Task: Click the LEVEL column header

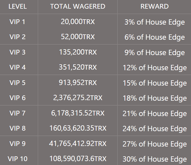Action: tap(18, 6)
